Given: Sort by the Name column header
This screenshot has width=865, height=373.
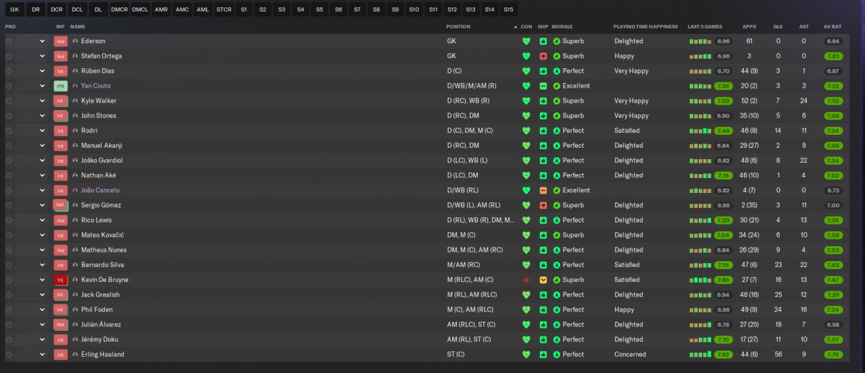Looking at the screenshot, I should 78,27.
